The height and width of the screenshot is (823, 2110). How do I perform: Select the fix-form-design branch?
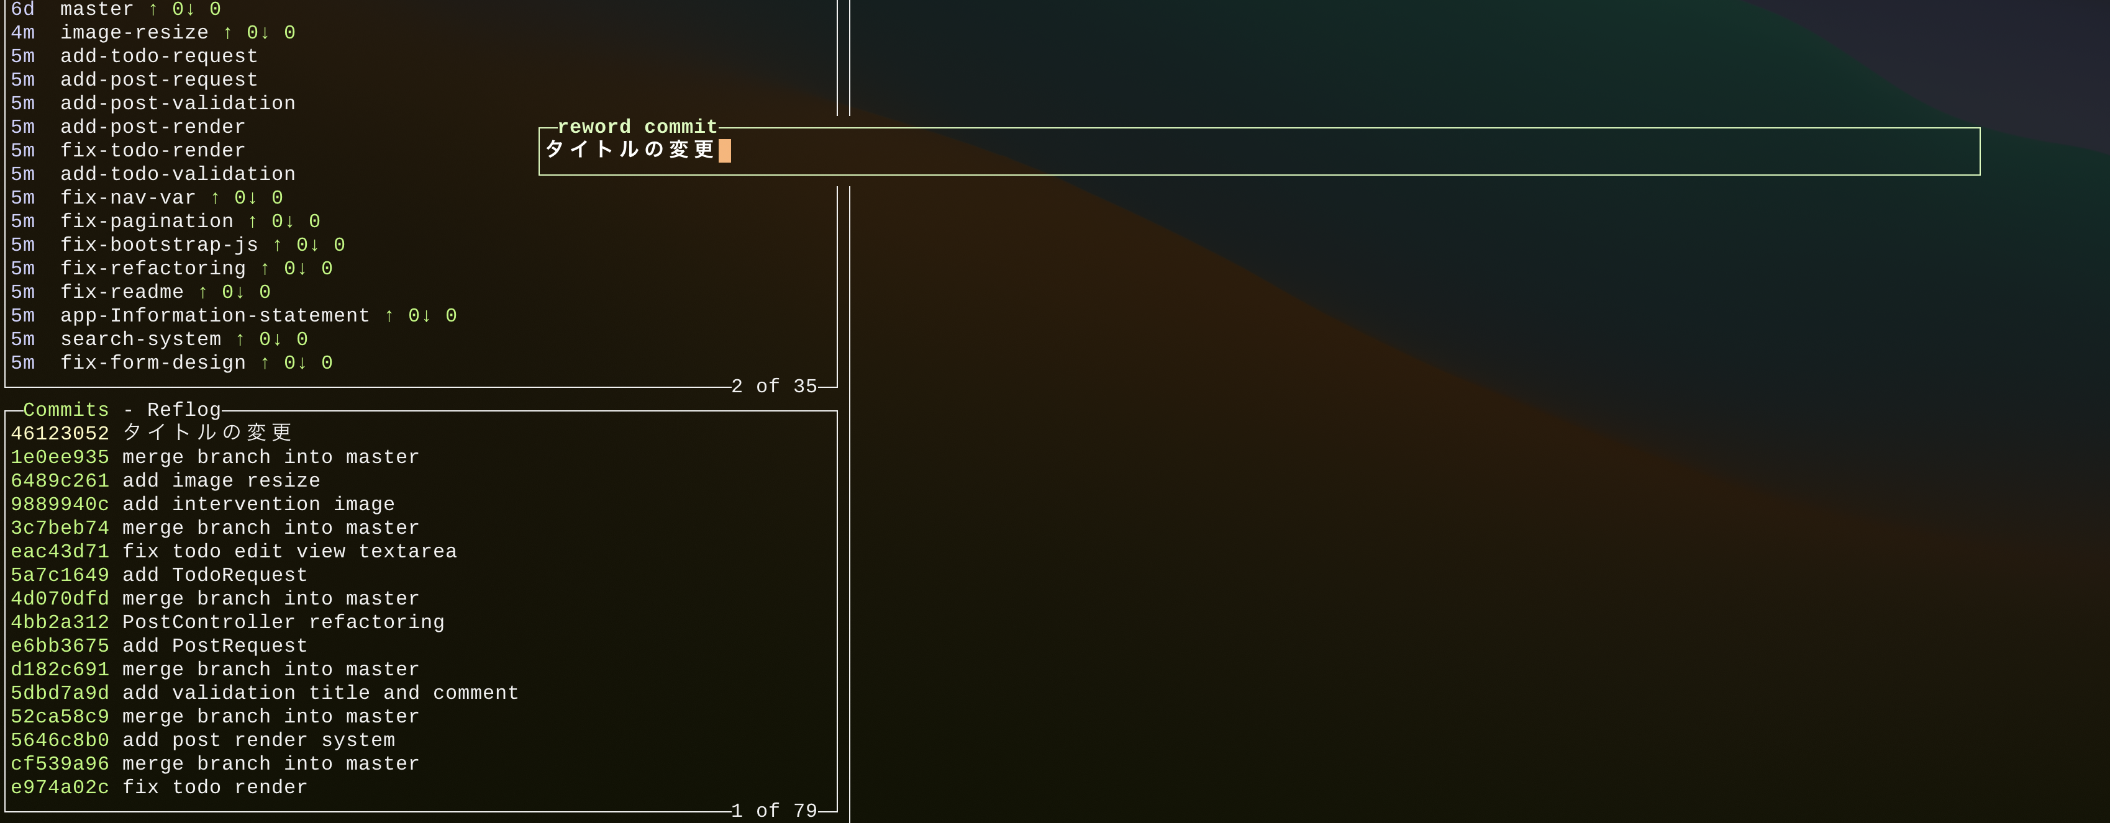[x=152, y=363]
